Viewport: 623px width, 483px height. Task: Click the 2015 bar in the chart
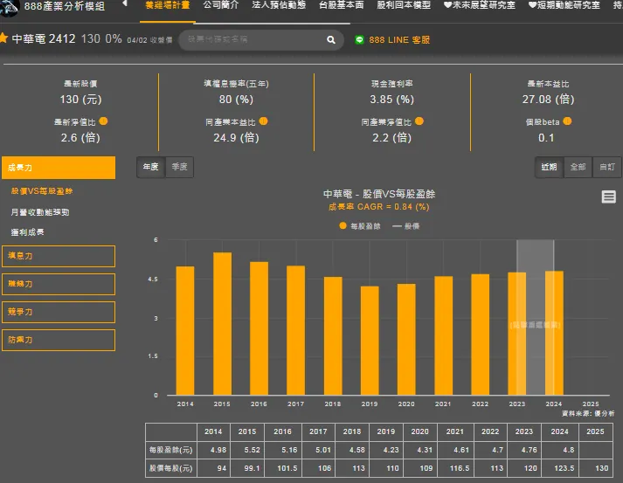222,324
